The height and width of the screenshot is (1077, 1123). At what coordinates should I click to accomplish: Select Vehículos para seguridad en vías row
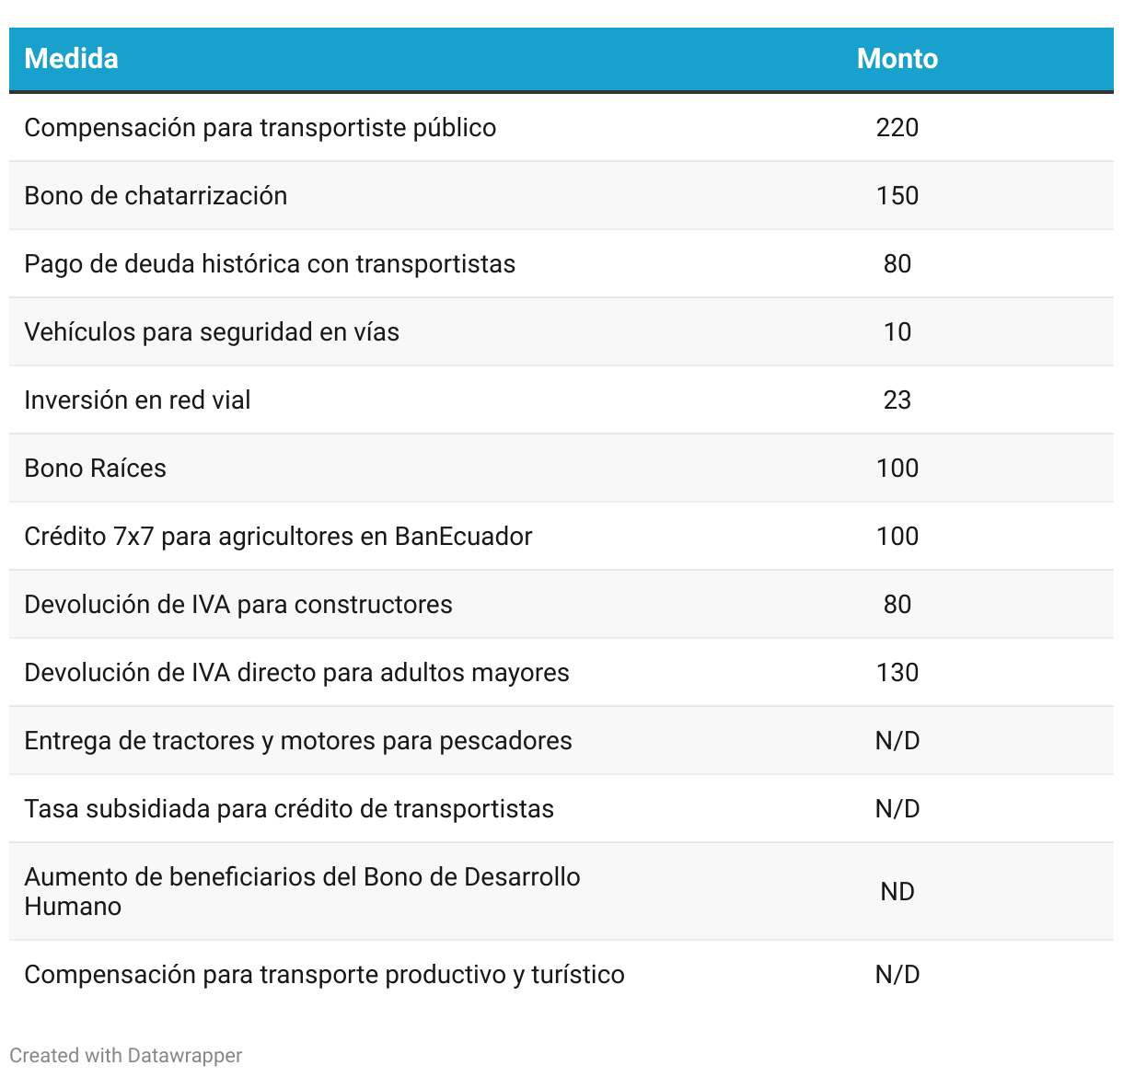coord(561,331)
